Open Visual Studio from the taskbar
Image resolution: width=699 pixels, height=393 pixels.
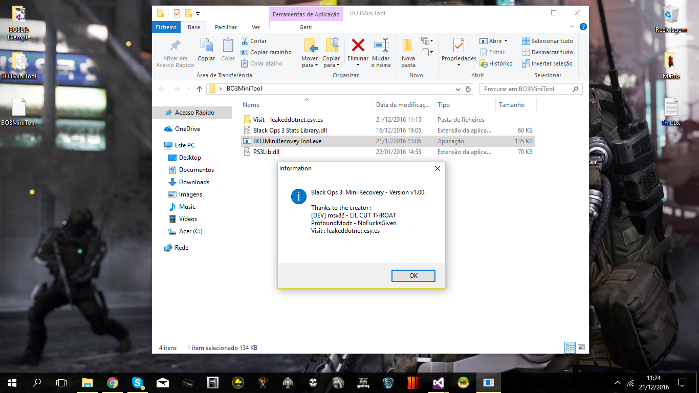tap(439, 382)
